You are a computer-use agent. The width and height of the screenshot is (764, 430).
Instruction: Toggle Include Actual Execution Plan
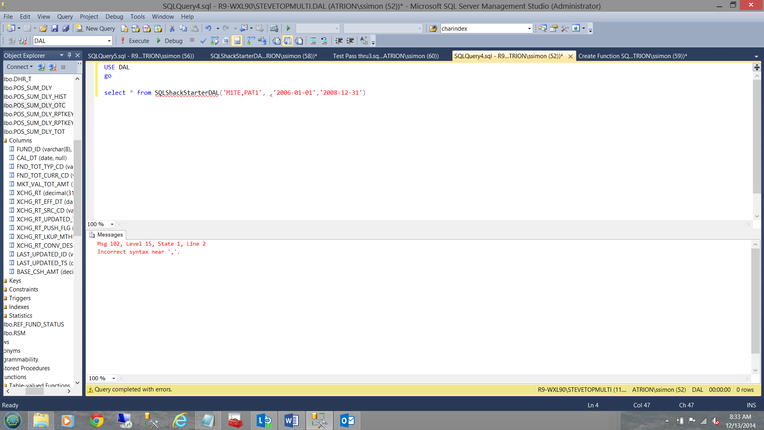pos(251,41)
